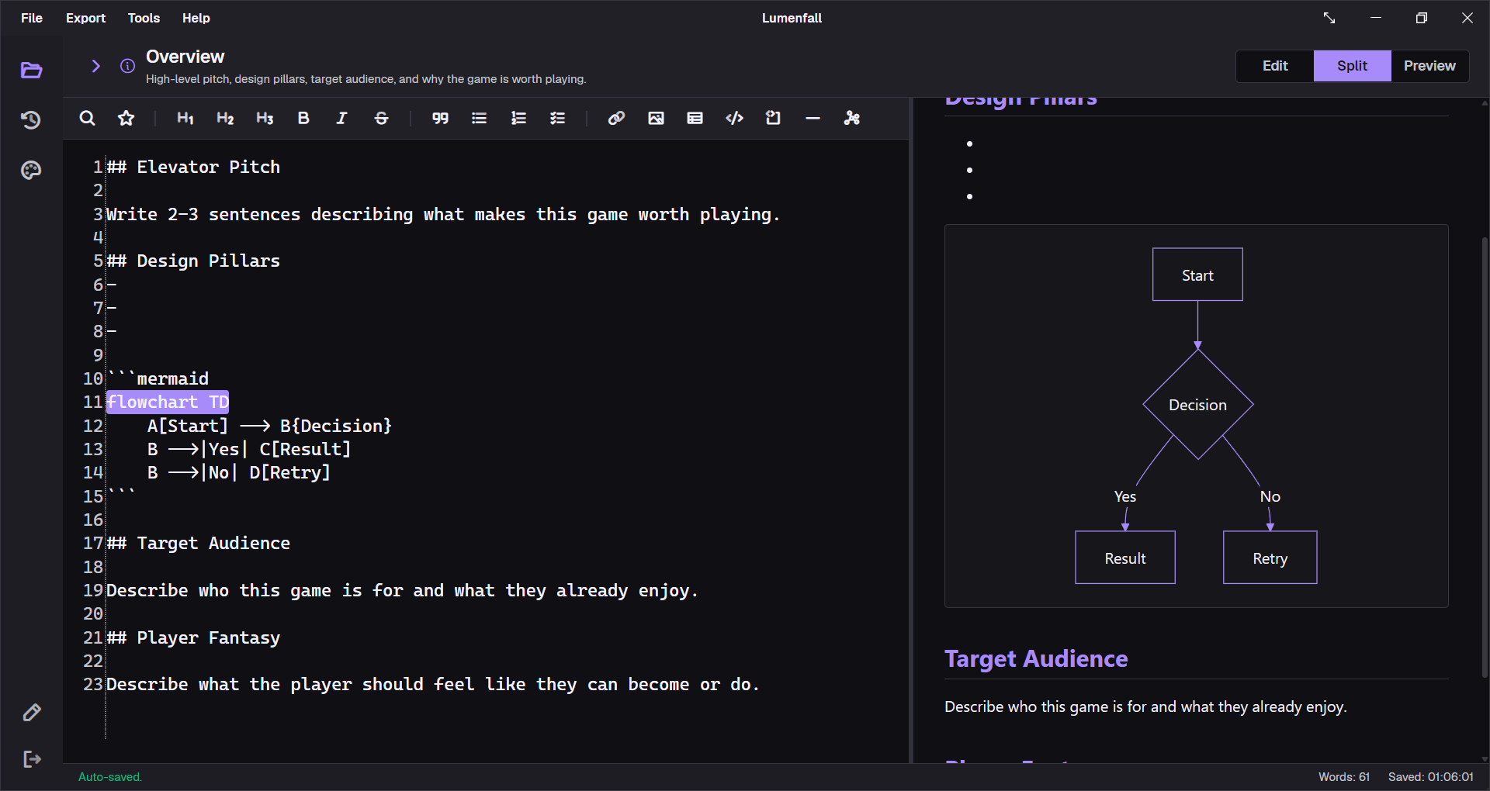Click the Retry node in flowchart
Screen dimensions: 1490x791
tap(1270, 558)
